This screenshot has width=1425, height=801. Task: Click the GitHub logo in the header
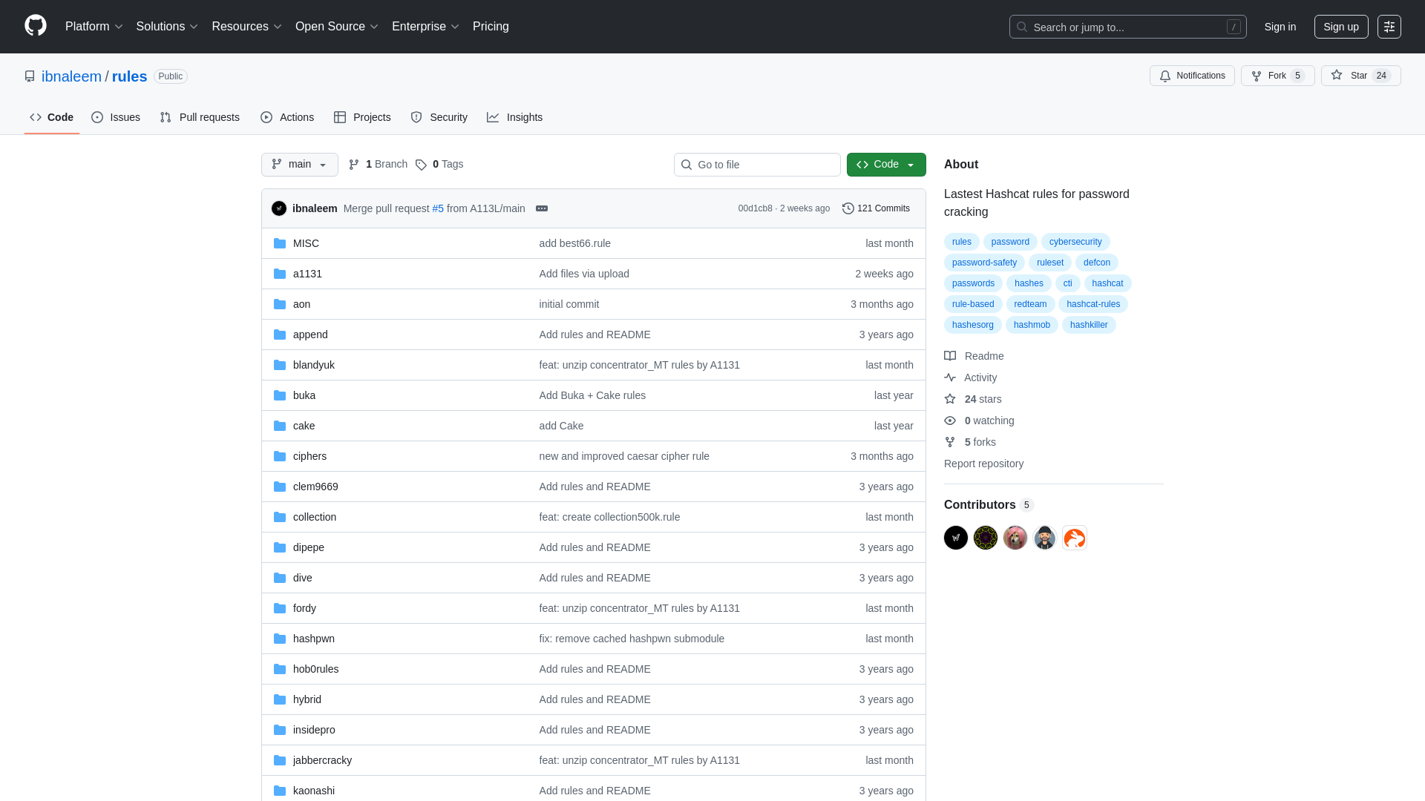coord(34,26)
